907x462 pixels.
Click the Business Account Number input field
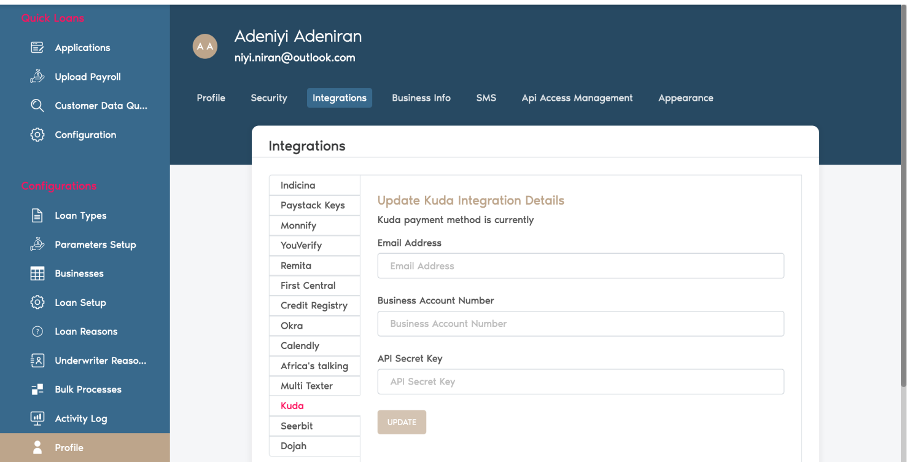click(580, 324)
